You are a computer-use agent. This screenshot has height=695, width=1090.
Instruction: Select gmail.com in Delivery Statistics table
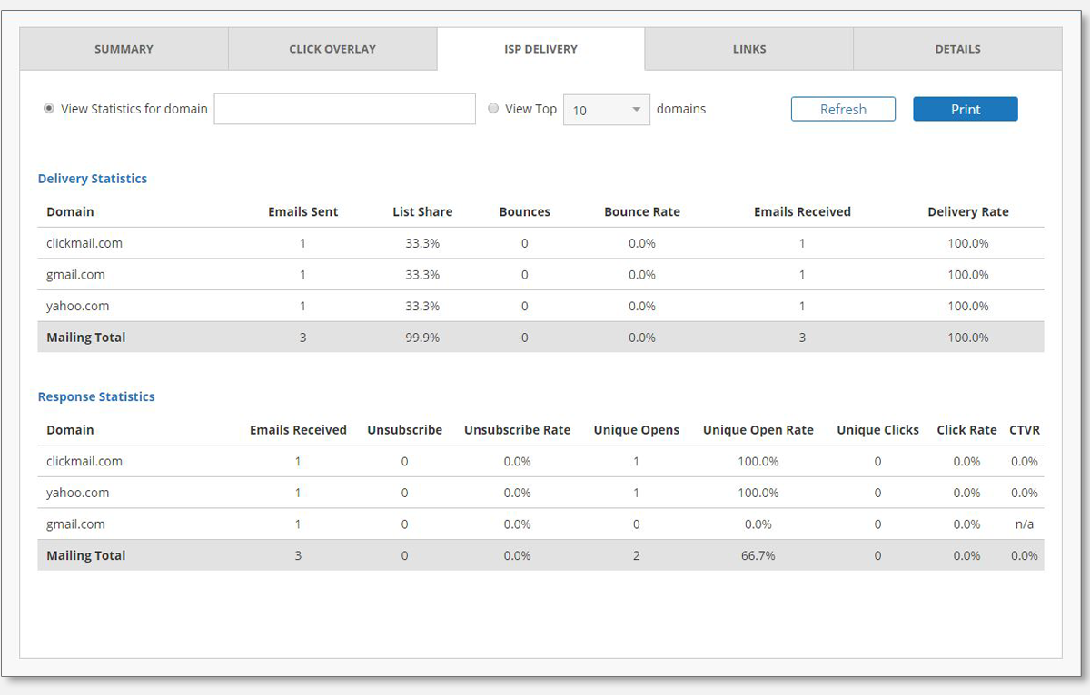click(x=75, y=274)
